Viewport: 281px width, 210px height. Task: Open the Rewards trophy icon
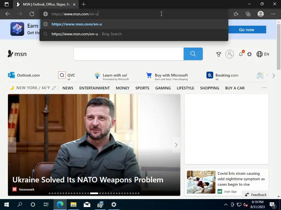click(219, 54)
